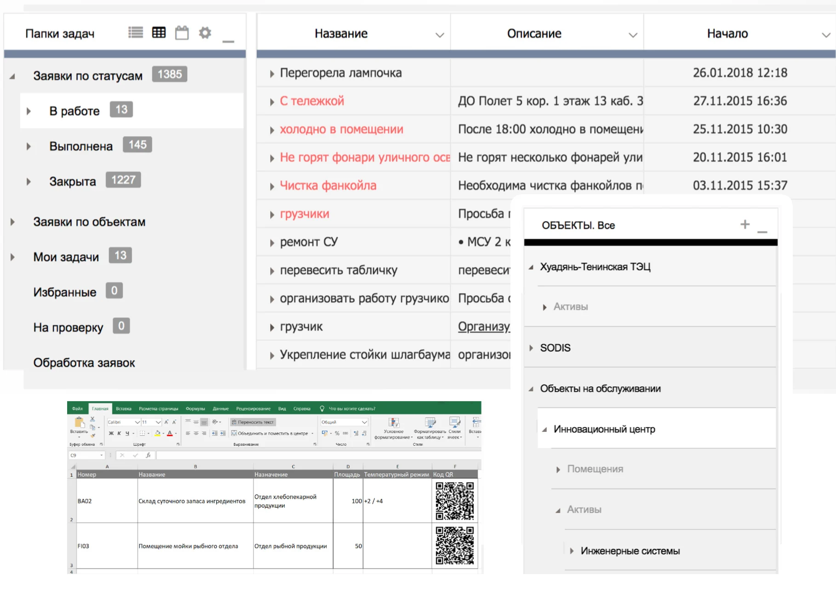This screenshot has width=836, height=598.
Task: Click the insert function fx icon
Action: pyautogui.click(x=148, y=455)
